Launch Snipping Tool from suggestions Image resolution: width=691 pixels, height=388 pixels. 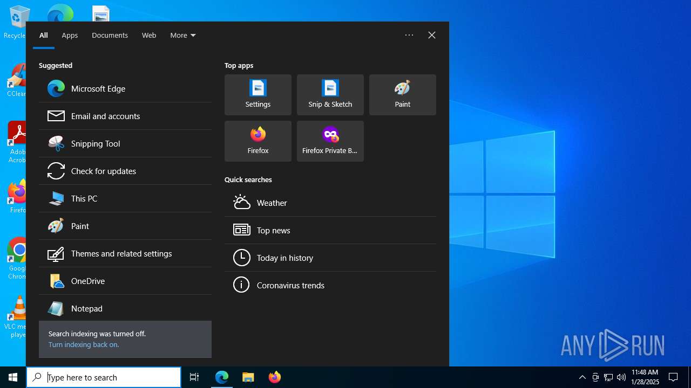pos(125,143)
